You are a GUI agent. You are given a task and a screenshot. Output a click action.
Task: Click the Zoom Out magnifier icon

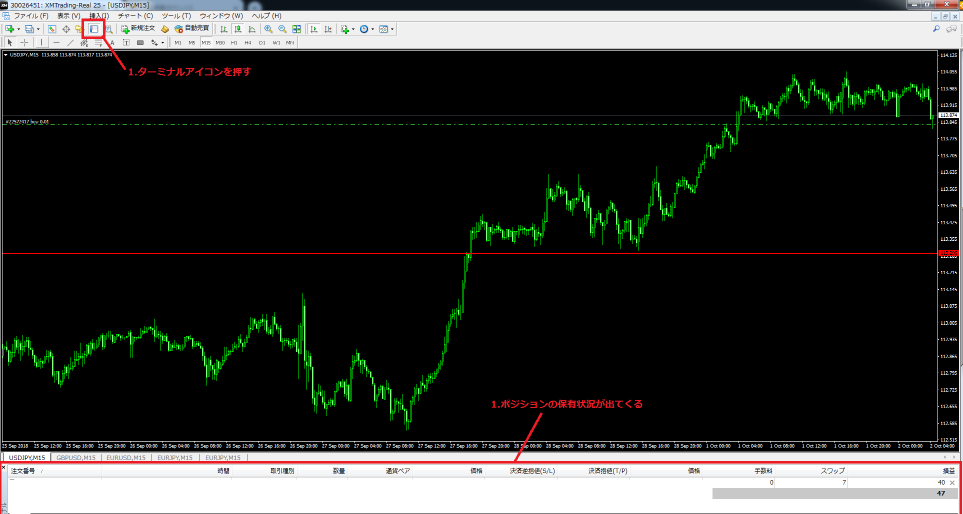pyautogui.click(x=282, y=29)
